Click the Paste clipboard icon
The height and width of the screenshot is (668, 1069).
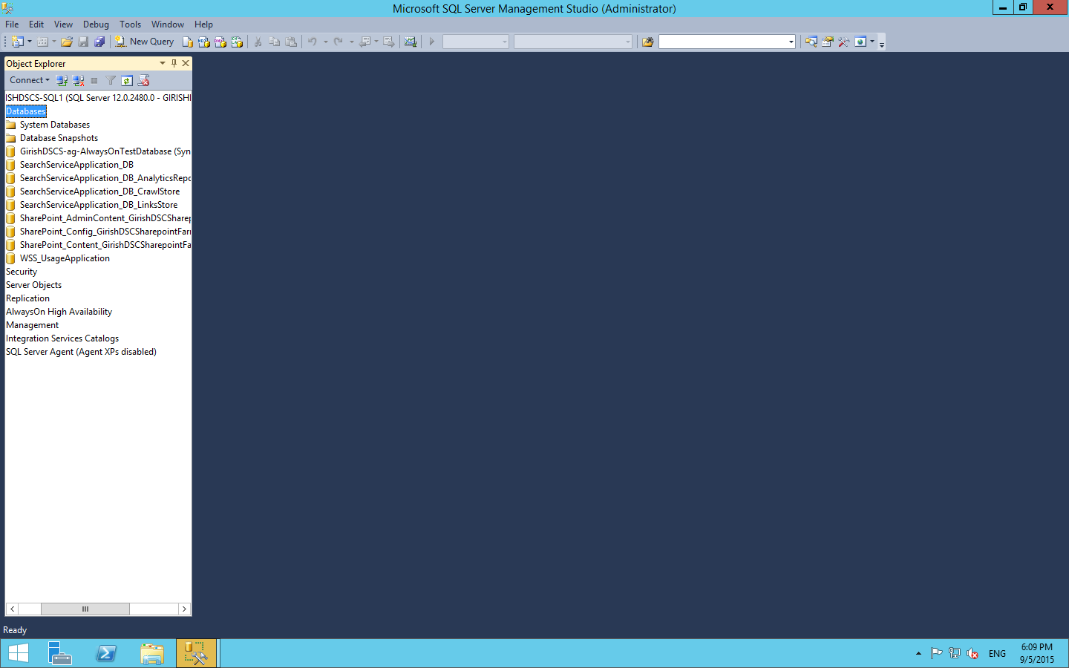tap(291, 42)
